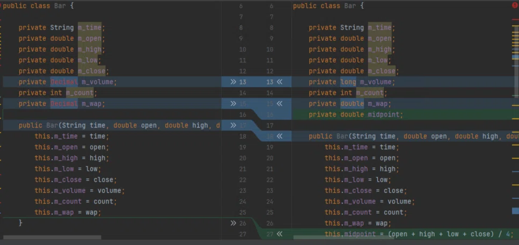Image resolution: width=519 pixels, height=245 pixels.
Task: Accept right midpoint assignment with line 27 « arrow
Action: click(280, 234)
